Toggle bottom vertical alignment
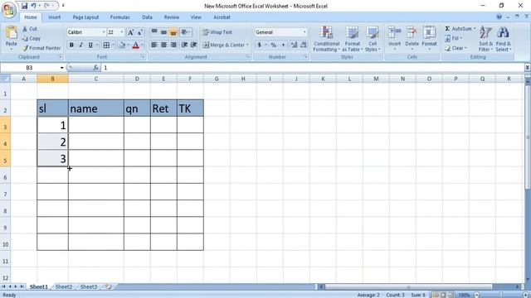The width and height of the screenshot is (531, 298). (173, 32)
